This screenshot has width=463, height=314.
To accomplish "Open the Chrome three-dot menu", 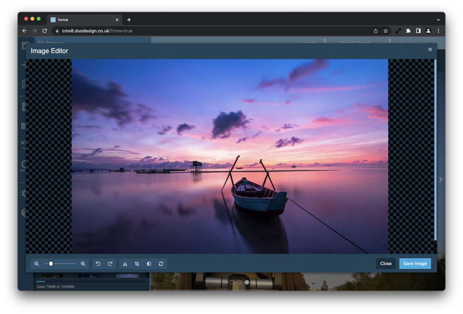I will coord(438,31).
